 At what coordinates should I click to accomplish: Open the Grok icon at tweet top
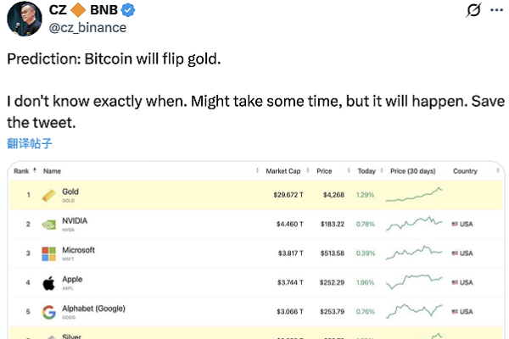click(x=476, y=11)
